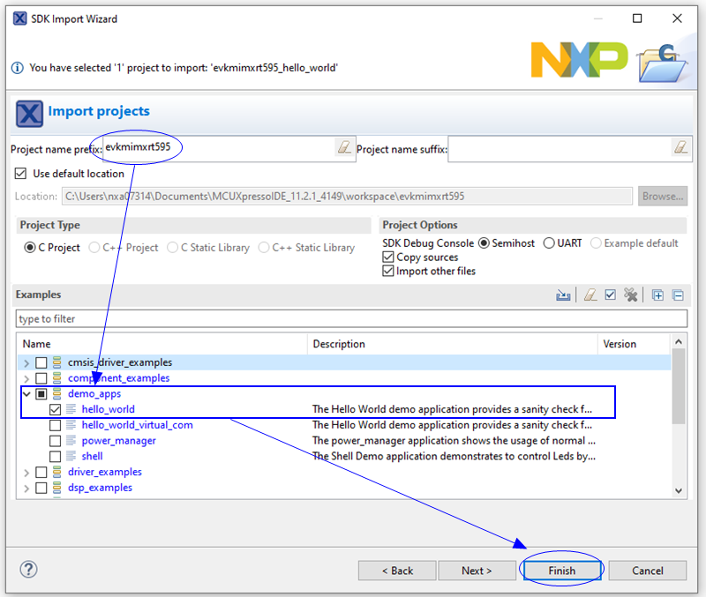Go back with the Back button
This screenshot has width=706, height=597.
coord(397,571)
